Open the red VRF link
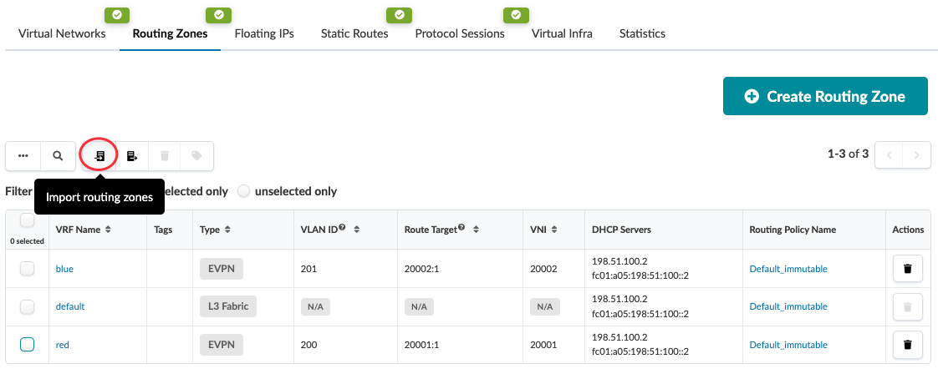The width and height of the screenshot is (938, 369). (64, 344)
